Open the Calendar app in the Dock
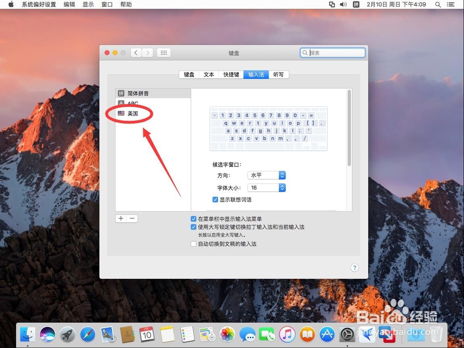The width and height of the screenshot is (464, 348). 148,334
